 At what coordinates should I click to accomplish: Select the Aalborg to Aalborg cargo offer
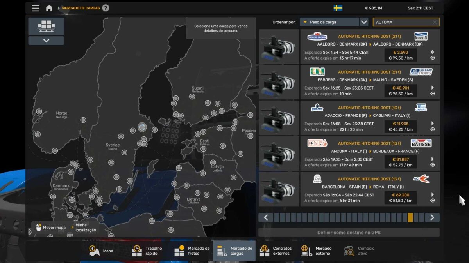click(x=370, y=47)
